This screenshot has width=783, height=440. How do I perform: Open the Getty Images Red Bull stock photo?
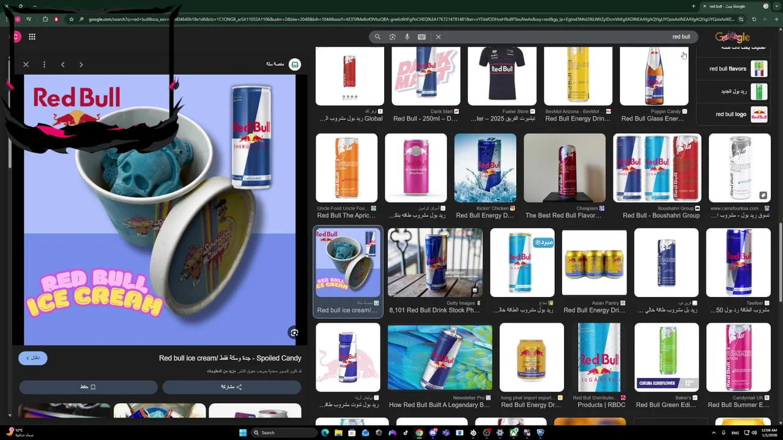click(435, 263)
